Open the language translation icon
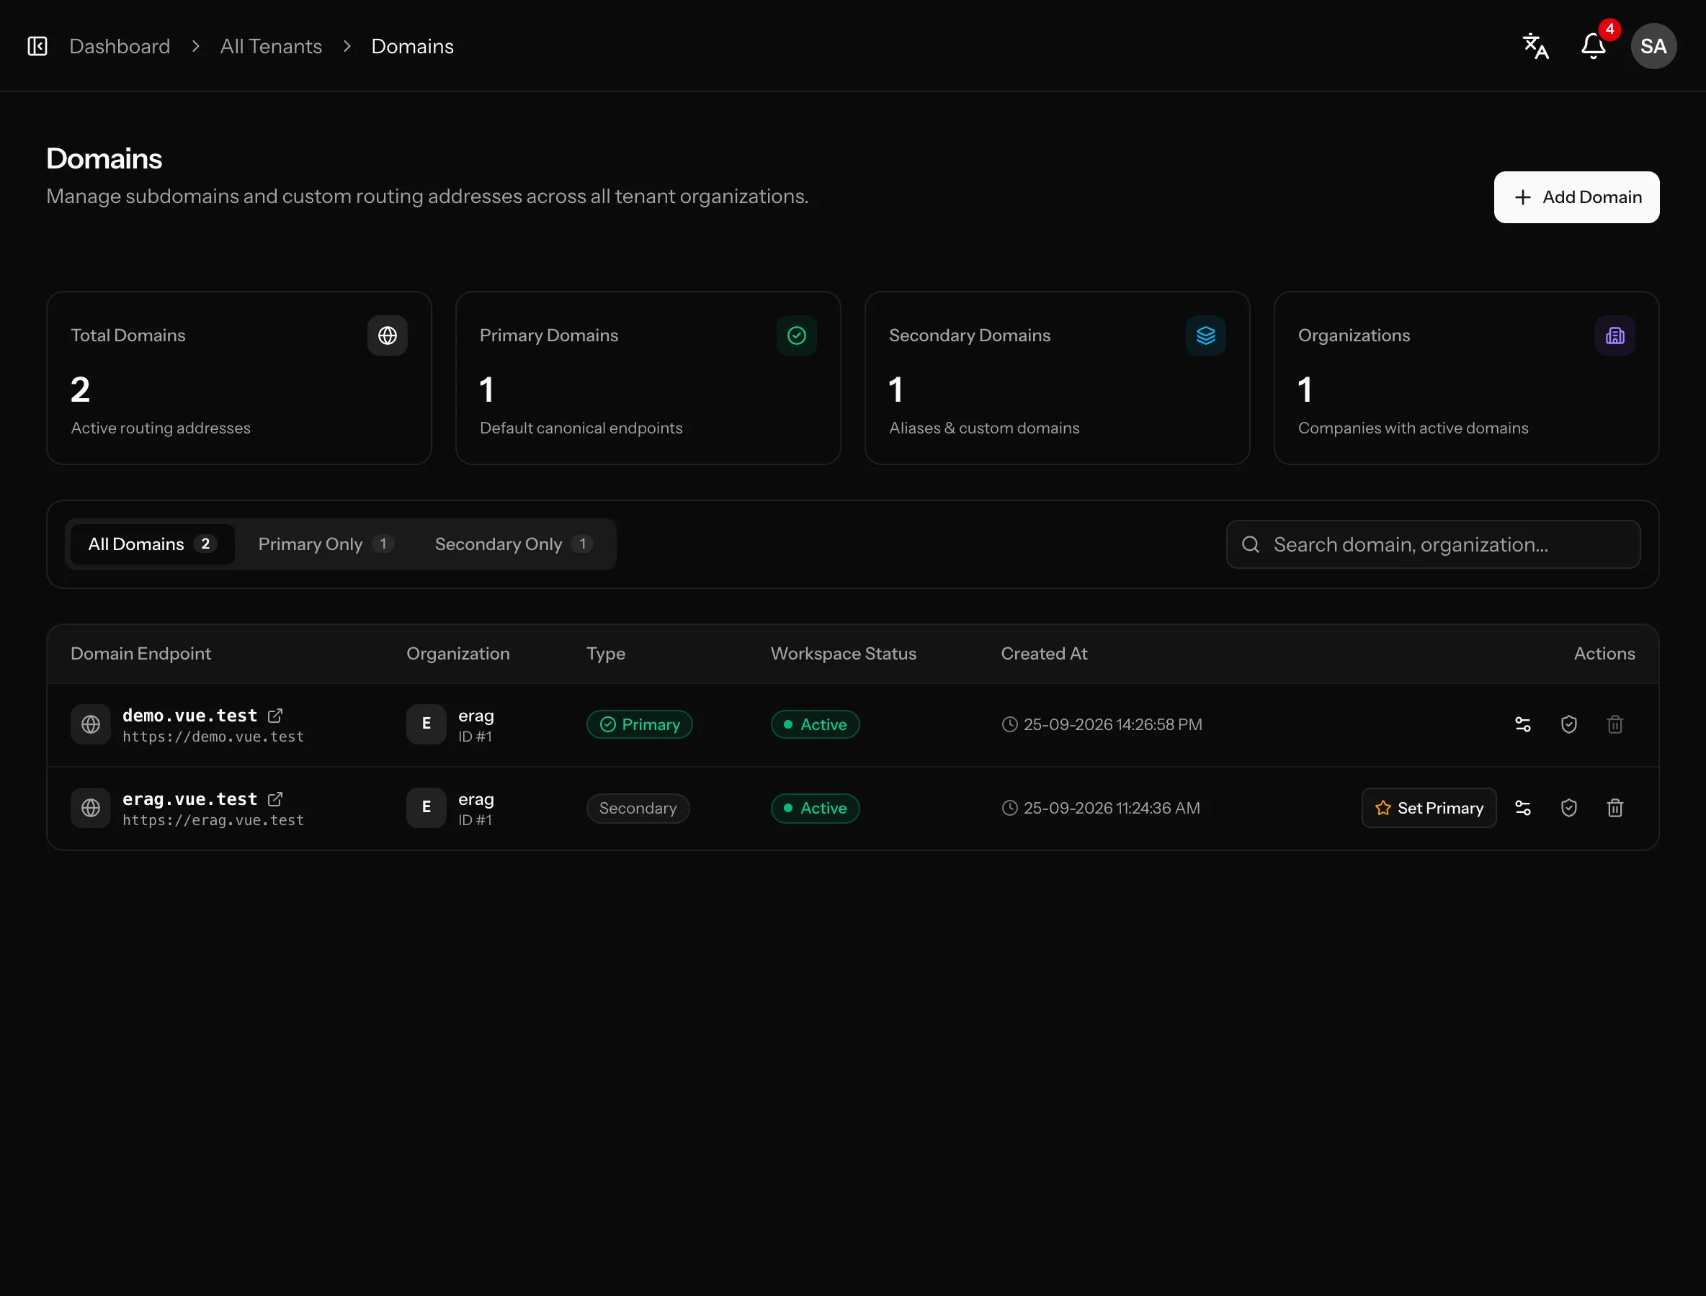 [1535, 46]
